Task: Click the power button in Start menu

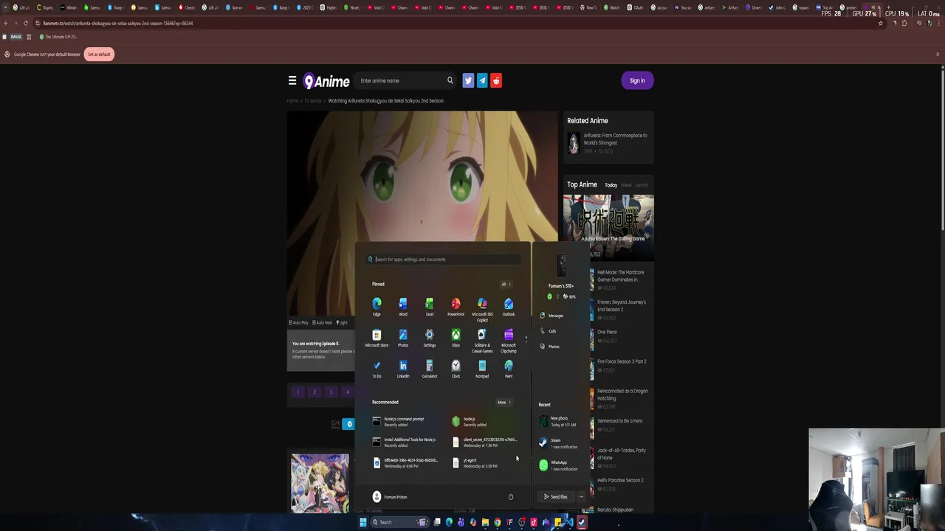Action: (510, 497)
